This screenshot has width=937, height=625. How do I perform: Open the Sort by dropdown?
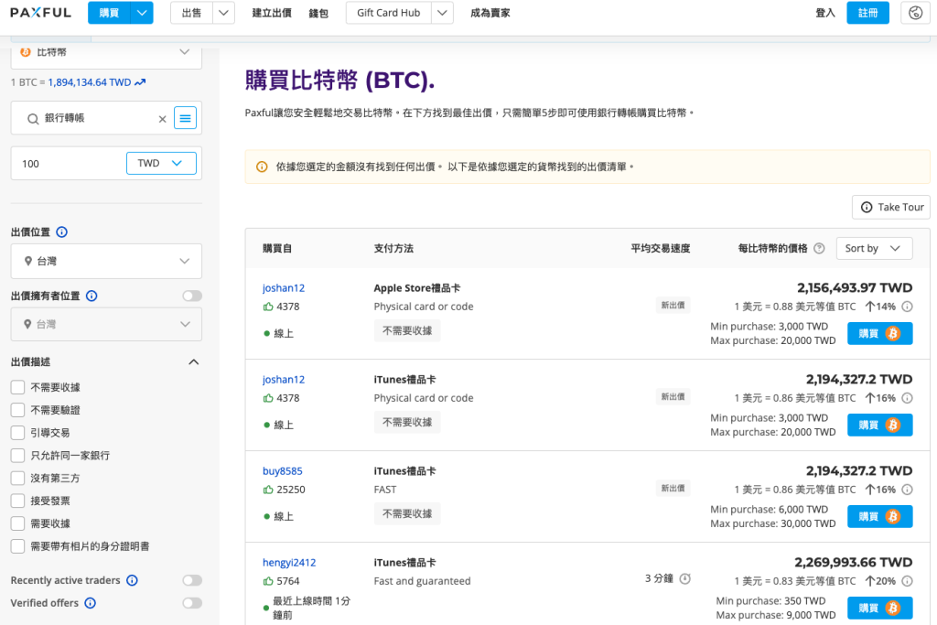pos(874,248)
